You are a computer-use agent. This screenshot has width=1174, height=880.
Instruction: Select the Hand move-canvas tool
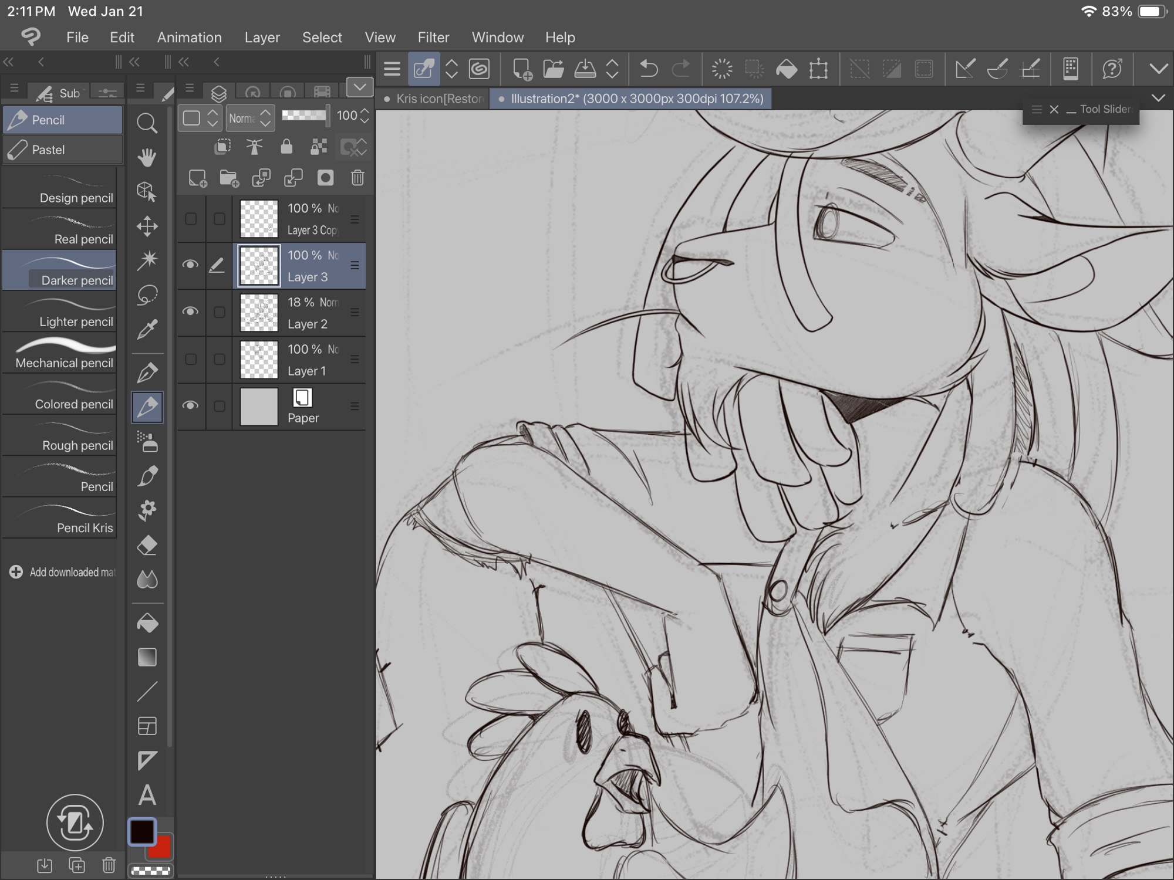pos(147,157)
